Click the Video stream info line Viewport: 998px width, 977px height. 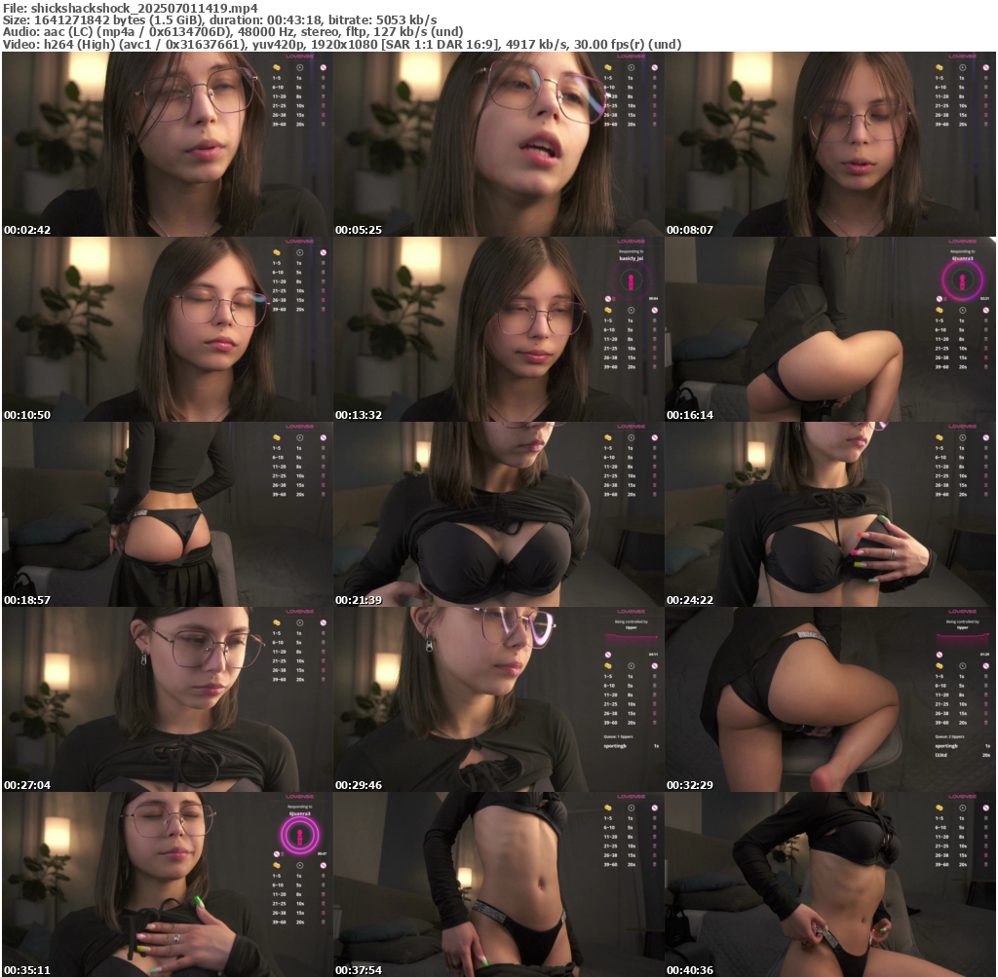pos(341,45)
